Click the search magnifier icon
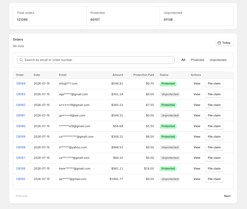Viewport: 247px width, 209px height. pos(21,60)
